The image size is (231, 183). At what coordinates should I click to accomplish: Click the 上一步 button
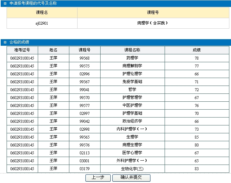98,178
